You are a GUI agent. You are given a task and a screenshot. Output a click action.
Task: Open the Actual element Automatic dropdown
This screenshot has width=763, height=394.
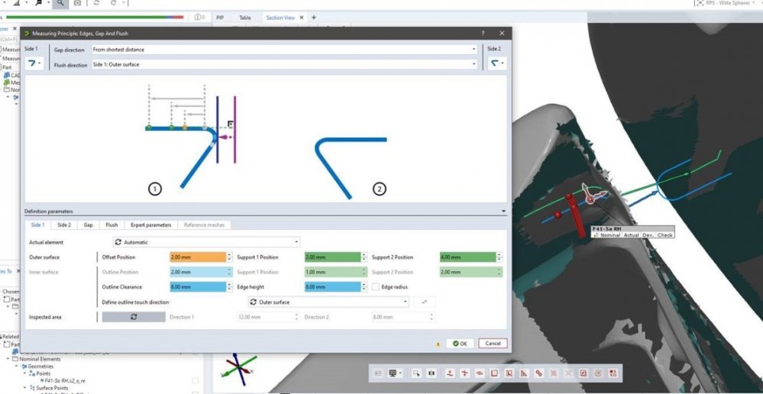click(206, 242)
